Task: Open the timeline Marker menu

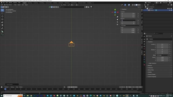Action: pos(21,87)
